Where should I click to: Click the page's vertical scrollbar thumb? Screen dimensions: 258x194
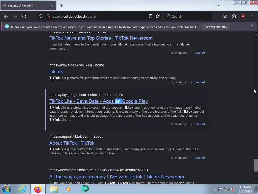click(x=256, y=165)
